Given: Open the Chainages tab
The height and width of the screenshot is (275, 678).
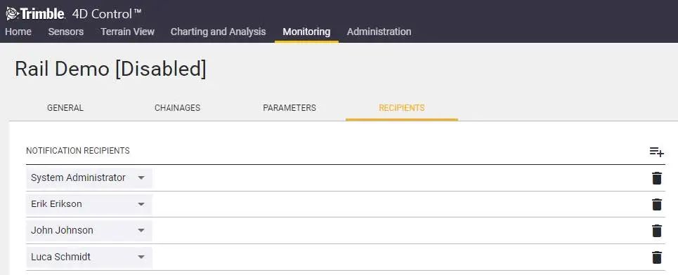Looking at the screenshot, I should pos(177,108).
